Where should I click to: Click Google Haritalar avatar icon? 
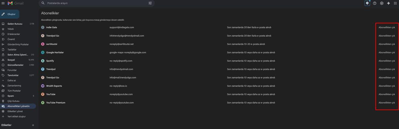click(x=43, y=52)
